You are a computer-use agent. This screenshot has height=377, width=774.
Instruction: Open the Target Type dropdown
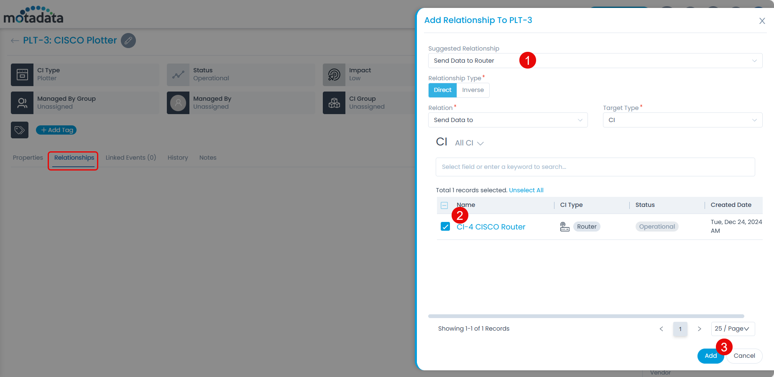(682, 120)
